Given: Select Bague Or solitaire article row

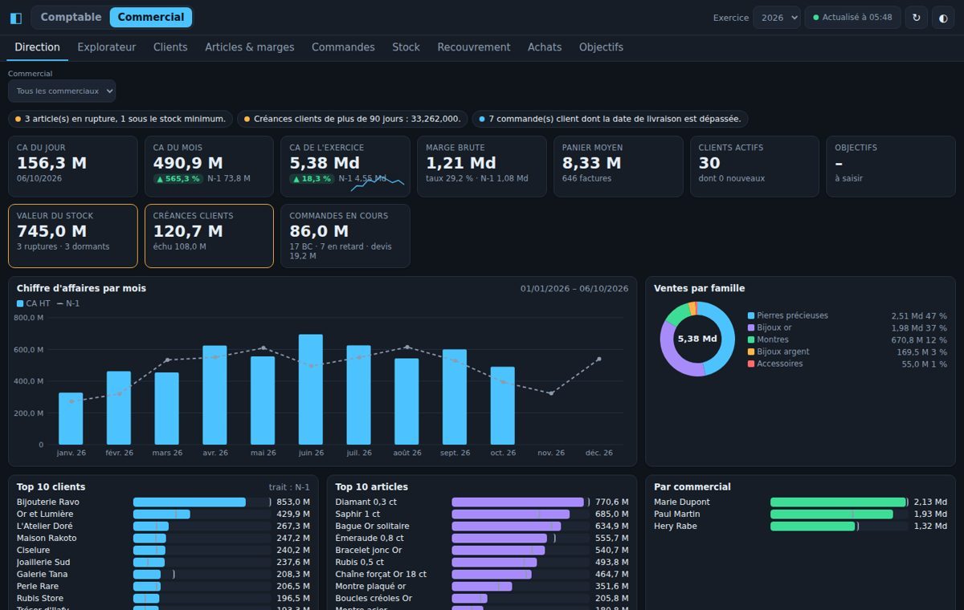Looking at the screenshot, I should coord(482,527).
